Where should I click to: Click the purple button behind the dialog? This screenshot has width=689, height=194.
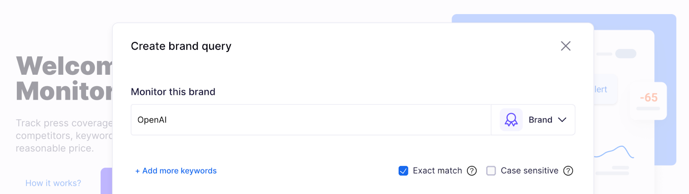tap(106, 181)
